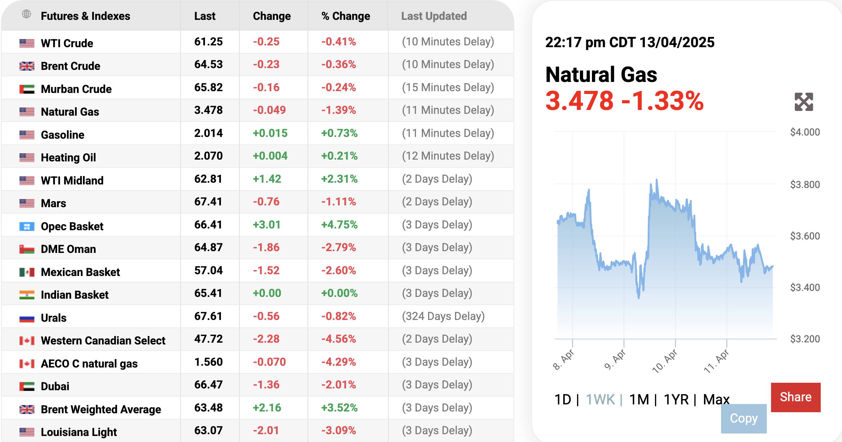Click the Opec Basket flag icon
Screen dimensions: 842x442
(x=27, y=226)
